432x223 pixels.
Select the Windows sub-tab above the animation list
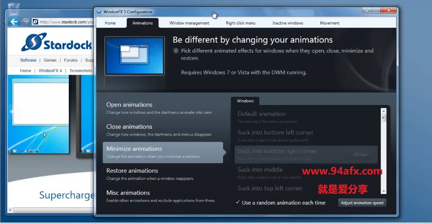(x=245, y=101)
